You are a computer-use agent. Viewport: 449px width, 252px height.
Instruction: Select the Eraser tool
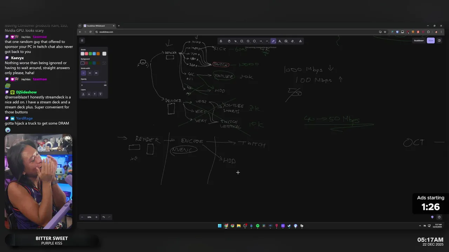(292, 41)
